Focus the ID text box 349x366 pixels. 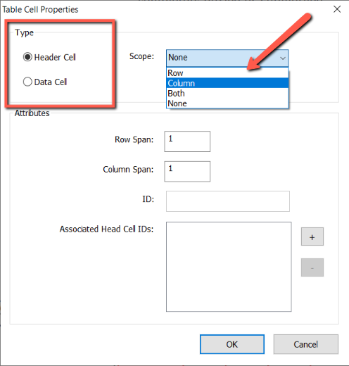[228, 201]
